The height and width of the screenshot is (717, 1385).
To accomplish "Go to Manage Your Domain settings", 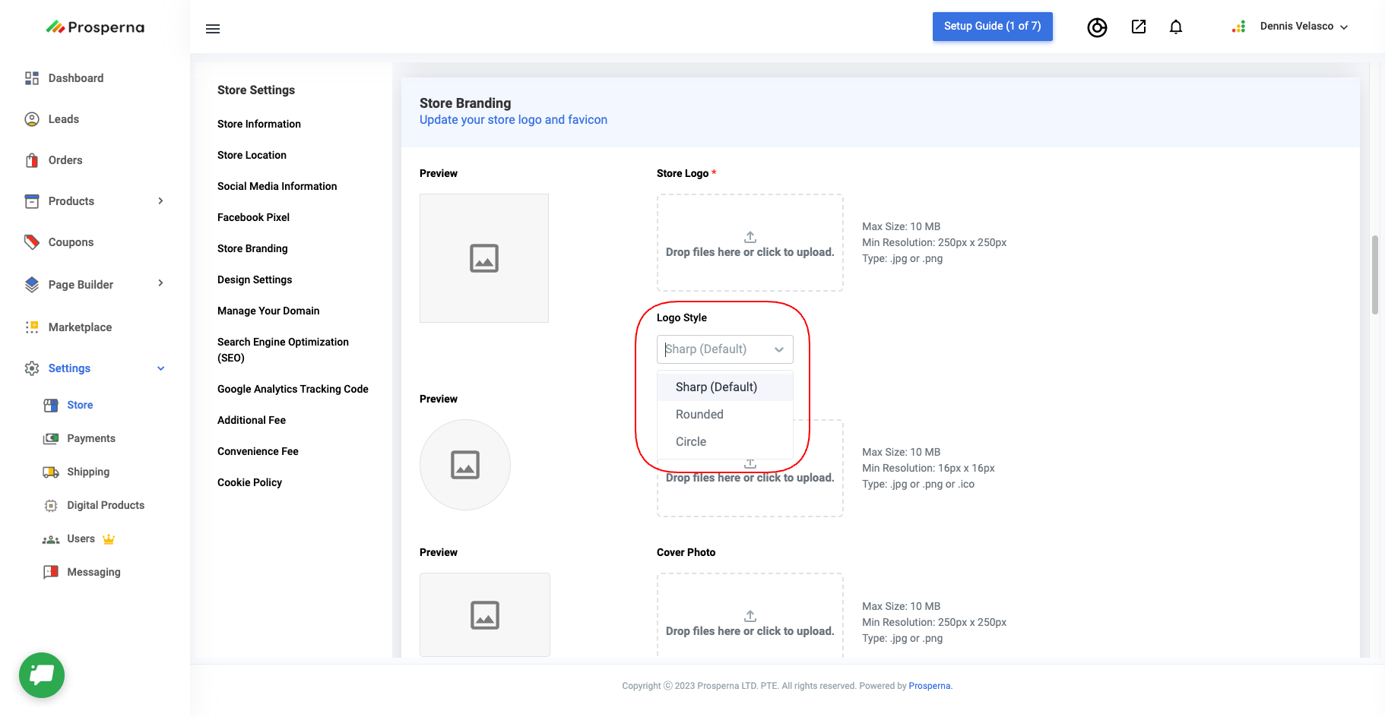I will pyautogui.click(x=268, y=311).
